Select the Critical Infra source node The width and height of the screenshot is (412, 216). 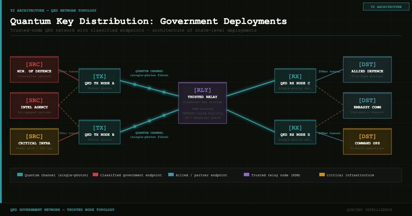[x=34, y=142]
